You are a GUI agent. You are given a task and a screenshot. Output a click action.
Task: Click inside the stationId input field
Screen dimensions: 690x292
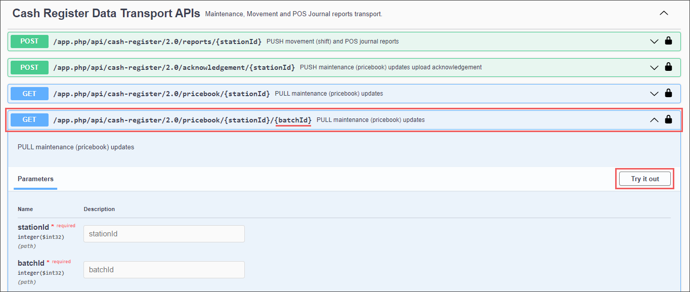163,233
